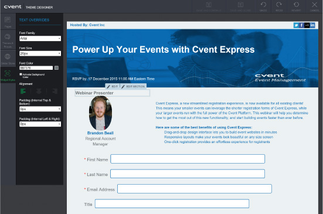Share event on Facebook

301,25
